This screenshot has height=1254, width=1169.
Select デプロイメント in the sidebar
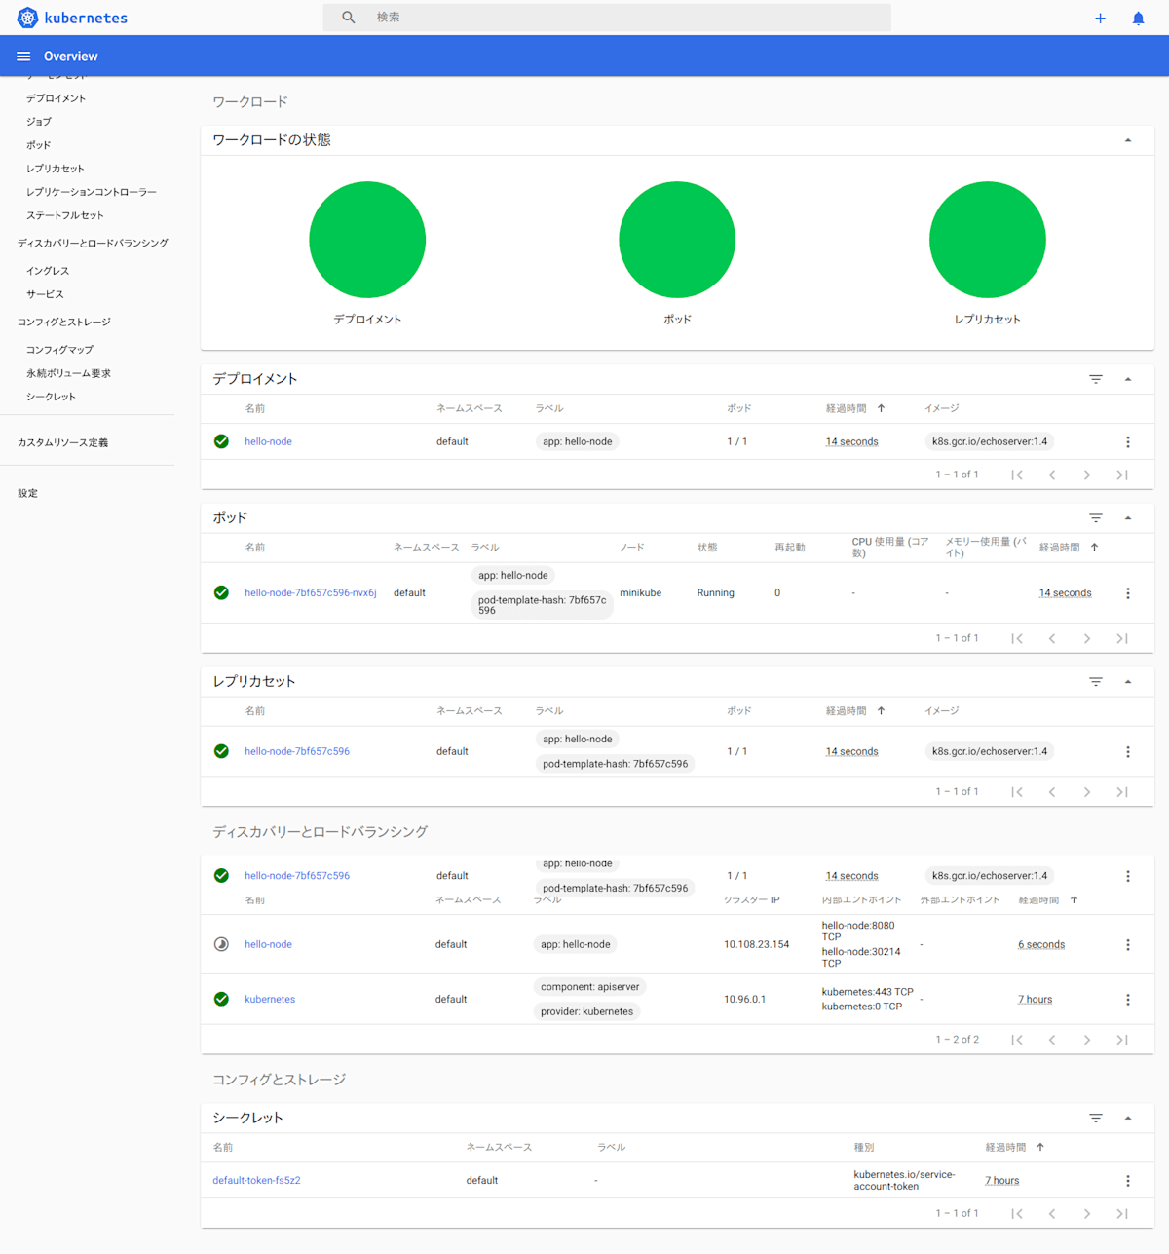coord(57,98)
